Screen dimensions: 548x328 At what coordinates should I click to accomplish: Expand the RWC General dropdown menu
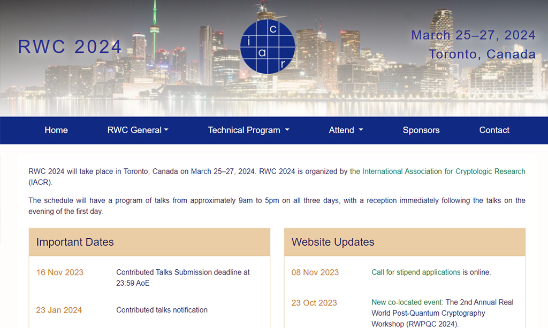pos(138,130)
